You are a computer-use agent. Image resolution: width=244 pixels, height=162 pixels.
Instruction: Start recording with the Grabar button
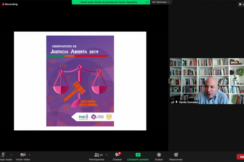pyautogui.click(x=159, y=157)
